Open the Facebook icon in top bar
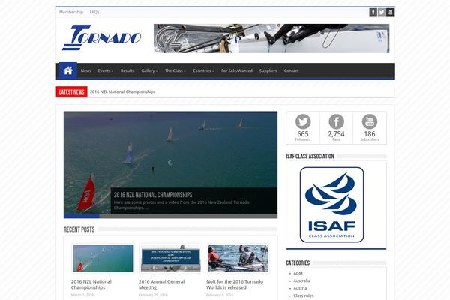 tap(373, 12)
